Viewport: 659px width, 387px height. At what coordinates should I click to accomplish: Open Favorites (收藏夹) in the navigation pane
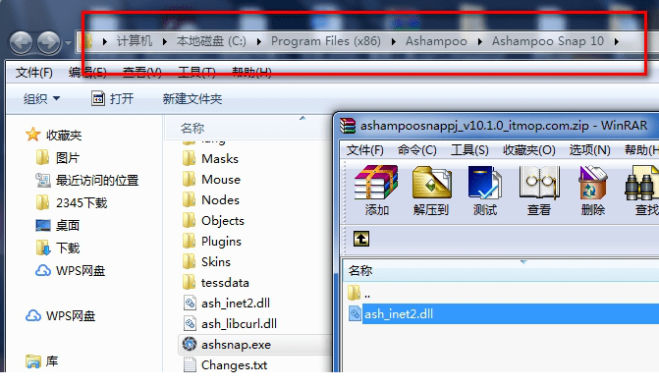54,135
